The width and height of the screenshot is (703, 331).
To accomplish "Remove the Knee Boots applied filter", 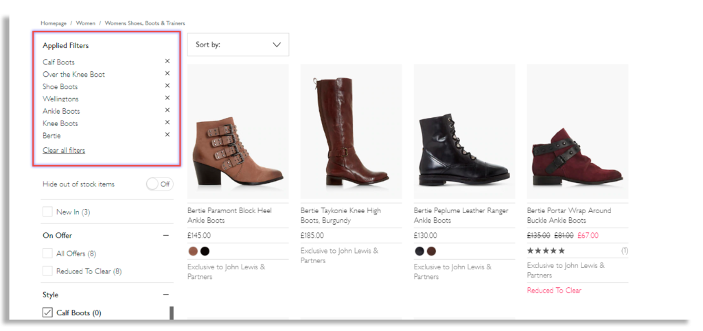I will tap(167, 123).
